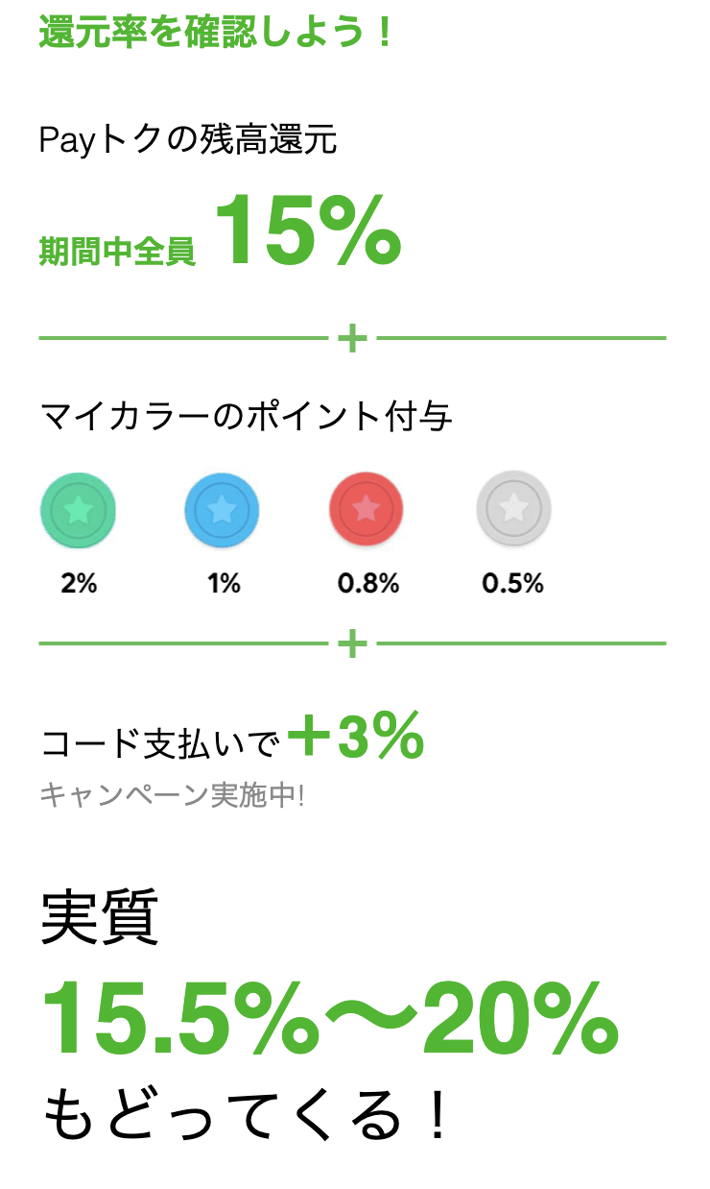Click the second green plus divider icon
Viewport: 710px width, 1189px height.
point(353,643)
